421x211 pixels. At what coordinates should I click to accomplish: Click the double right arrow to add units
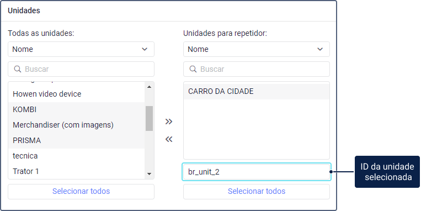pyautogui.click(x=169, y=122)
